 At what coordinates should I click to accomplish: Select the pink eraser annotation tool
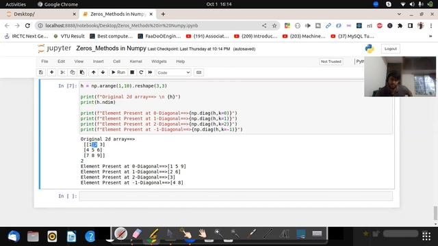137,234
